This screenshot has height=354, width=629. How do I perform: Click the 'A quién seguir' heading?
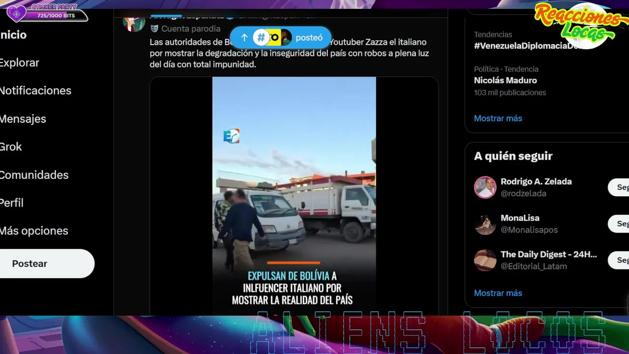point(513,156)
